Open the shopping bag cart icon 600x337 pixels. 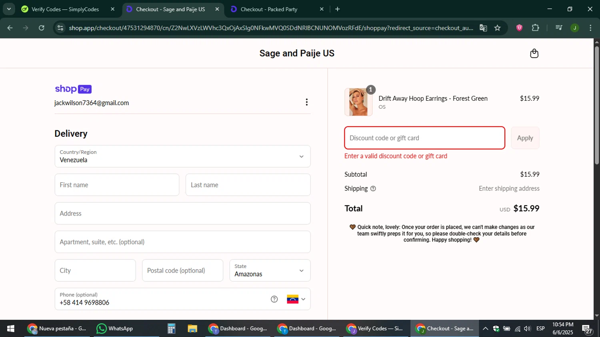tap(534, 54)
